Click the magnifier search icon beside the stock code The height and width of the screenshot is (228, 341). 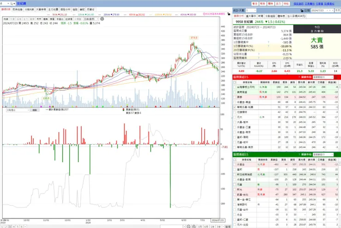click(12, 4)
